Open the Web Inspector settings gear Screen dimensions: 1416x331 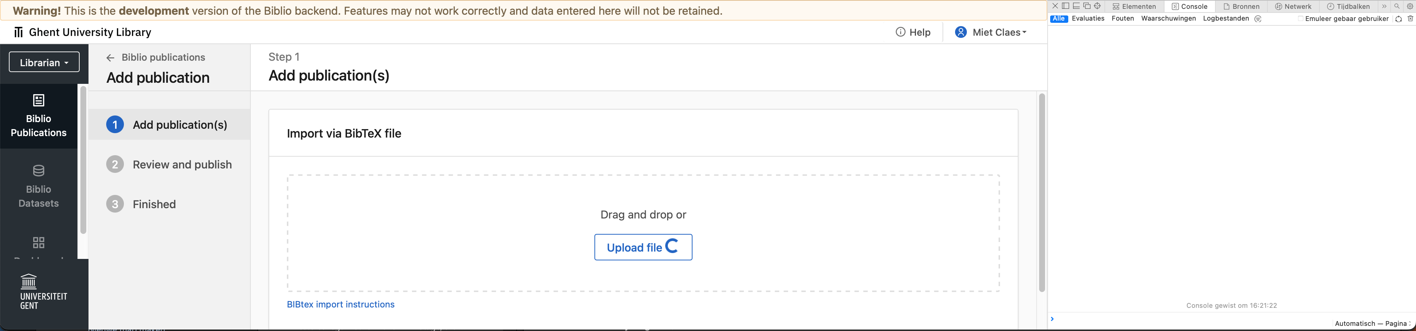pos(1409,6)
